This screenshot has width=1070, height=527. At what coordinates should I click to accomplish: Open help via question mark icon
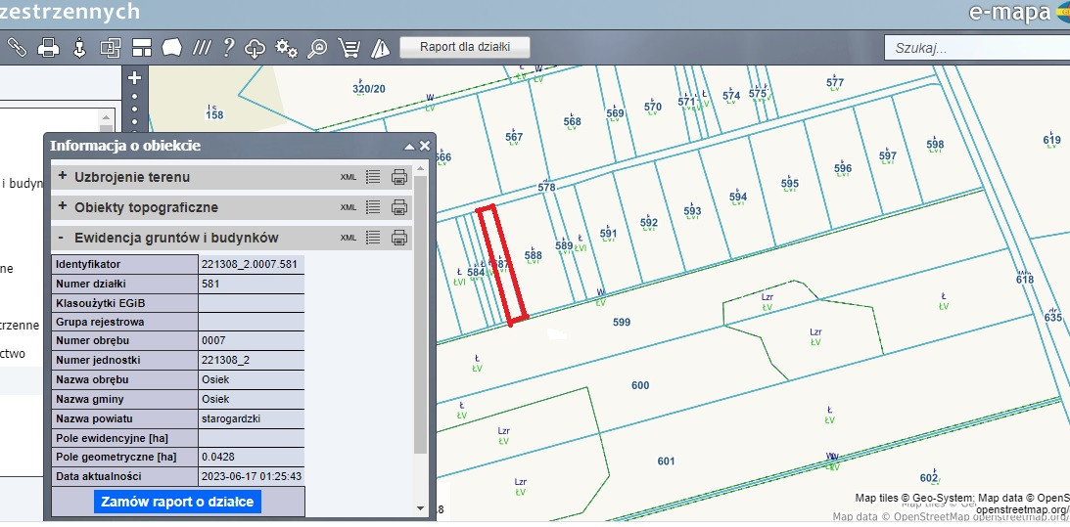pos(228,47)
